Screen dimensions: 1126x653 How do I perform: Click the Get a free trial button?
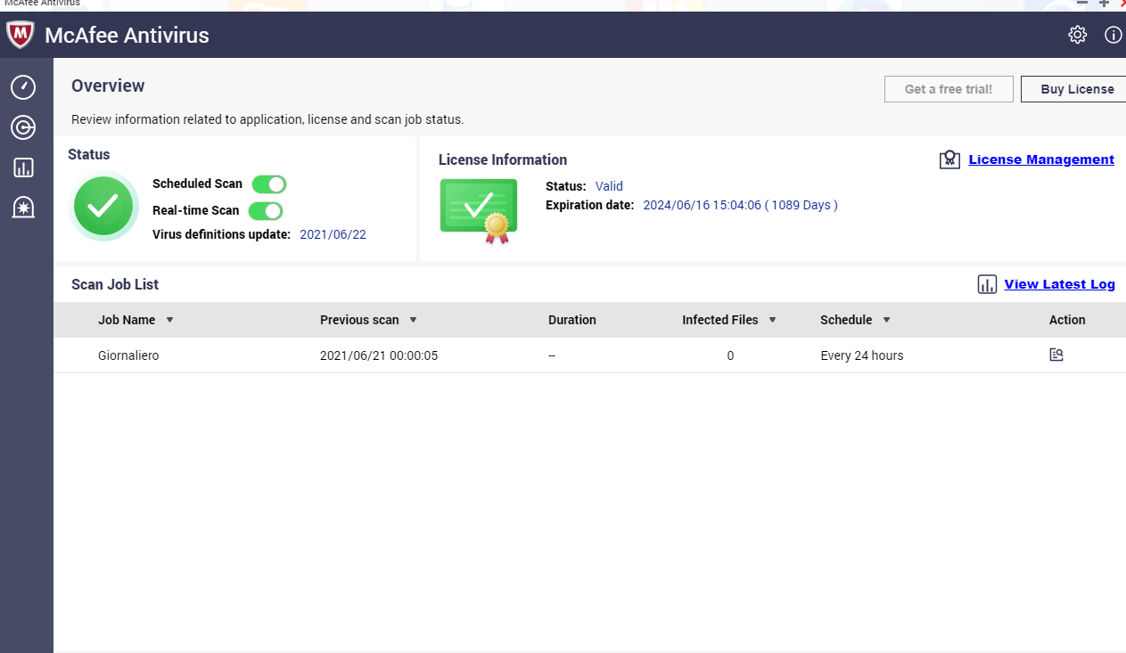949,89
